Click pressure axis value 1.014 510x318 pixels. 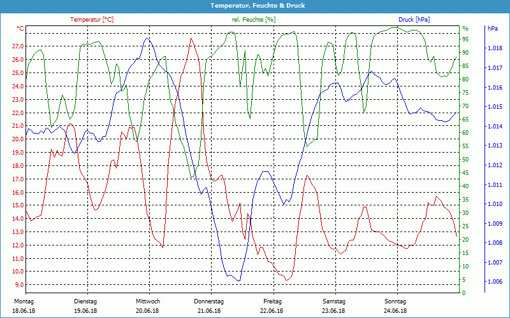click(495, 126)
